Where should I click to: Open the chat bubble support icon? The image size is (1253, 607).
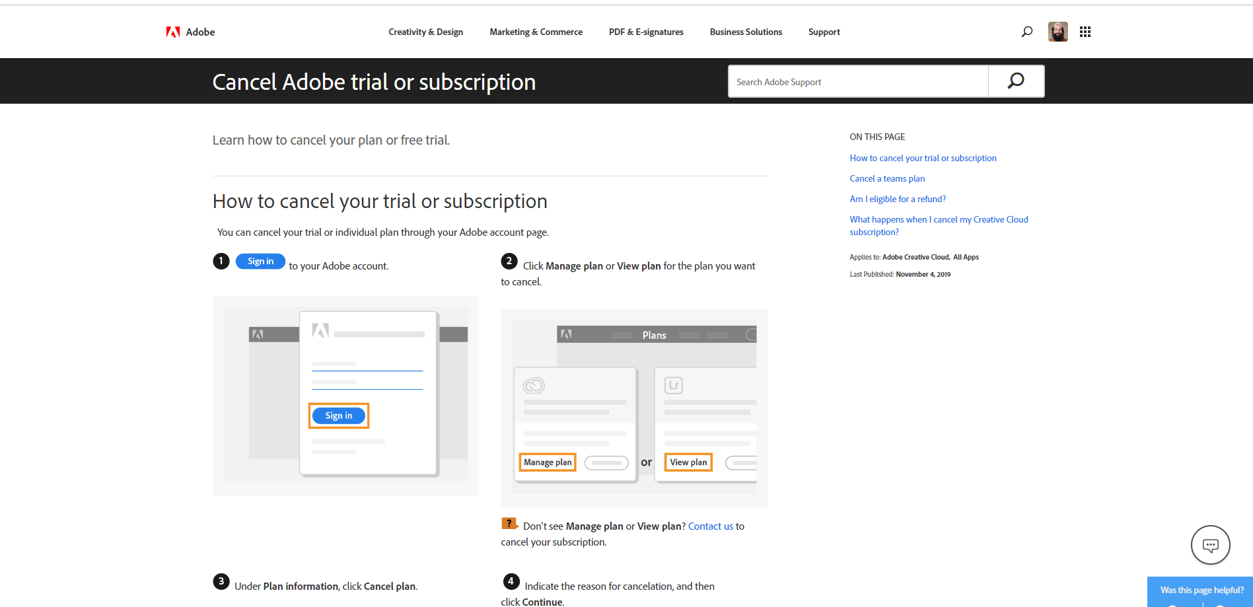click(1210, 545)
